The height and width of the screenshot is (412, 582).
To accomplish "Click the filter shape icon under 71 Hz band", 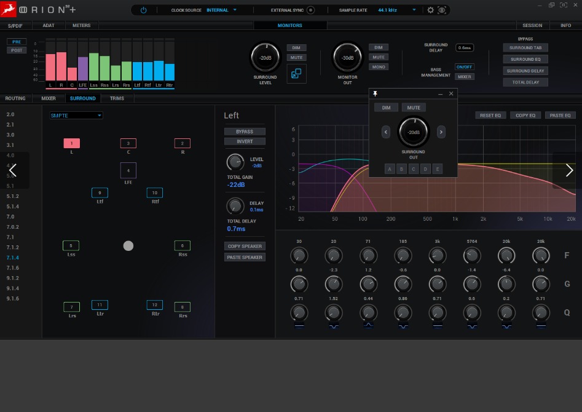I will (x=368, y=326).
